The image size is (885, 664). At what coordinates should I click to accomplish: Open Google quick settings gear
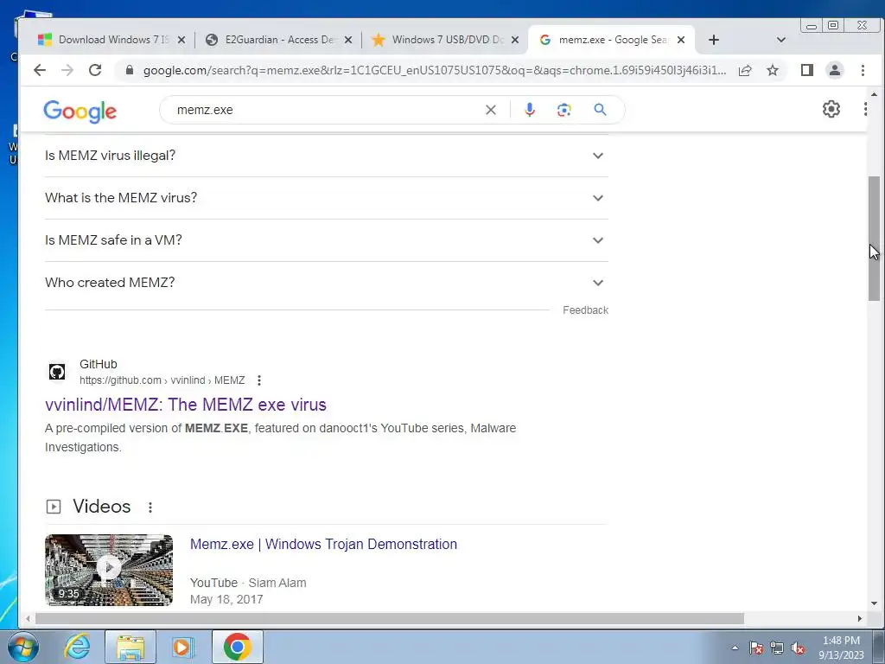coord(831,109)
